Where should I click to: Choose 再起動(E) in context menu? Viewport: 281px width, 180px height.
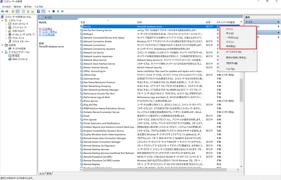click(x=238, y=46)
